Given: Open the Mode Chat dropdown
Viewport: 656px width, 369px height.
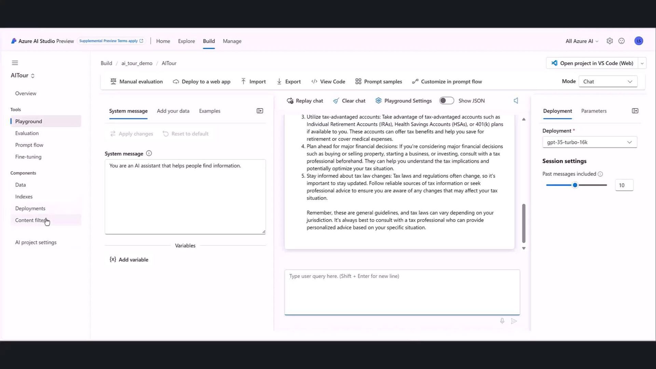Looking at the screenshot, I should pyautogui.click(x=608, y=81).
